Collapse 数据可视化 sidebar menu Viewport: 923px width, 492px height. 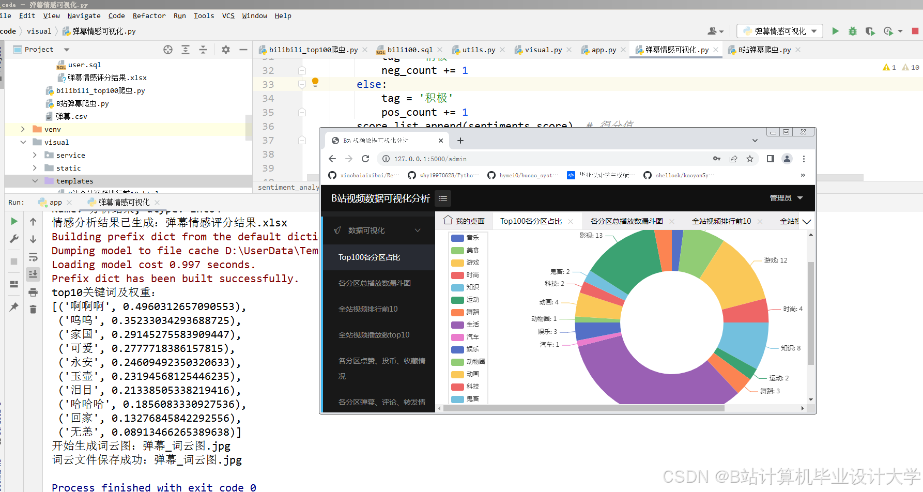coord(377,230)
